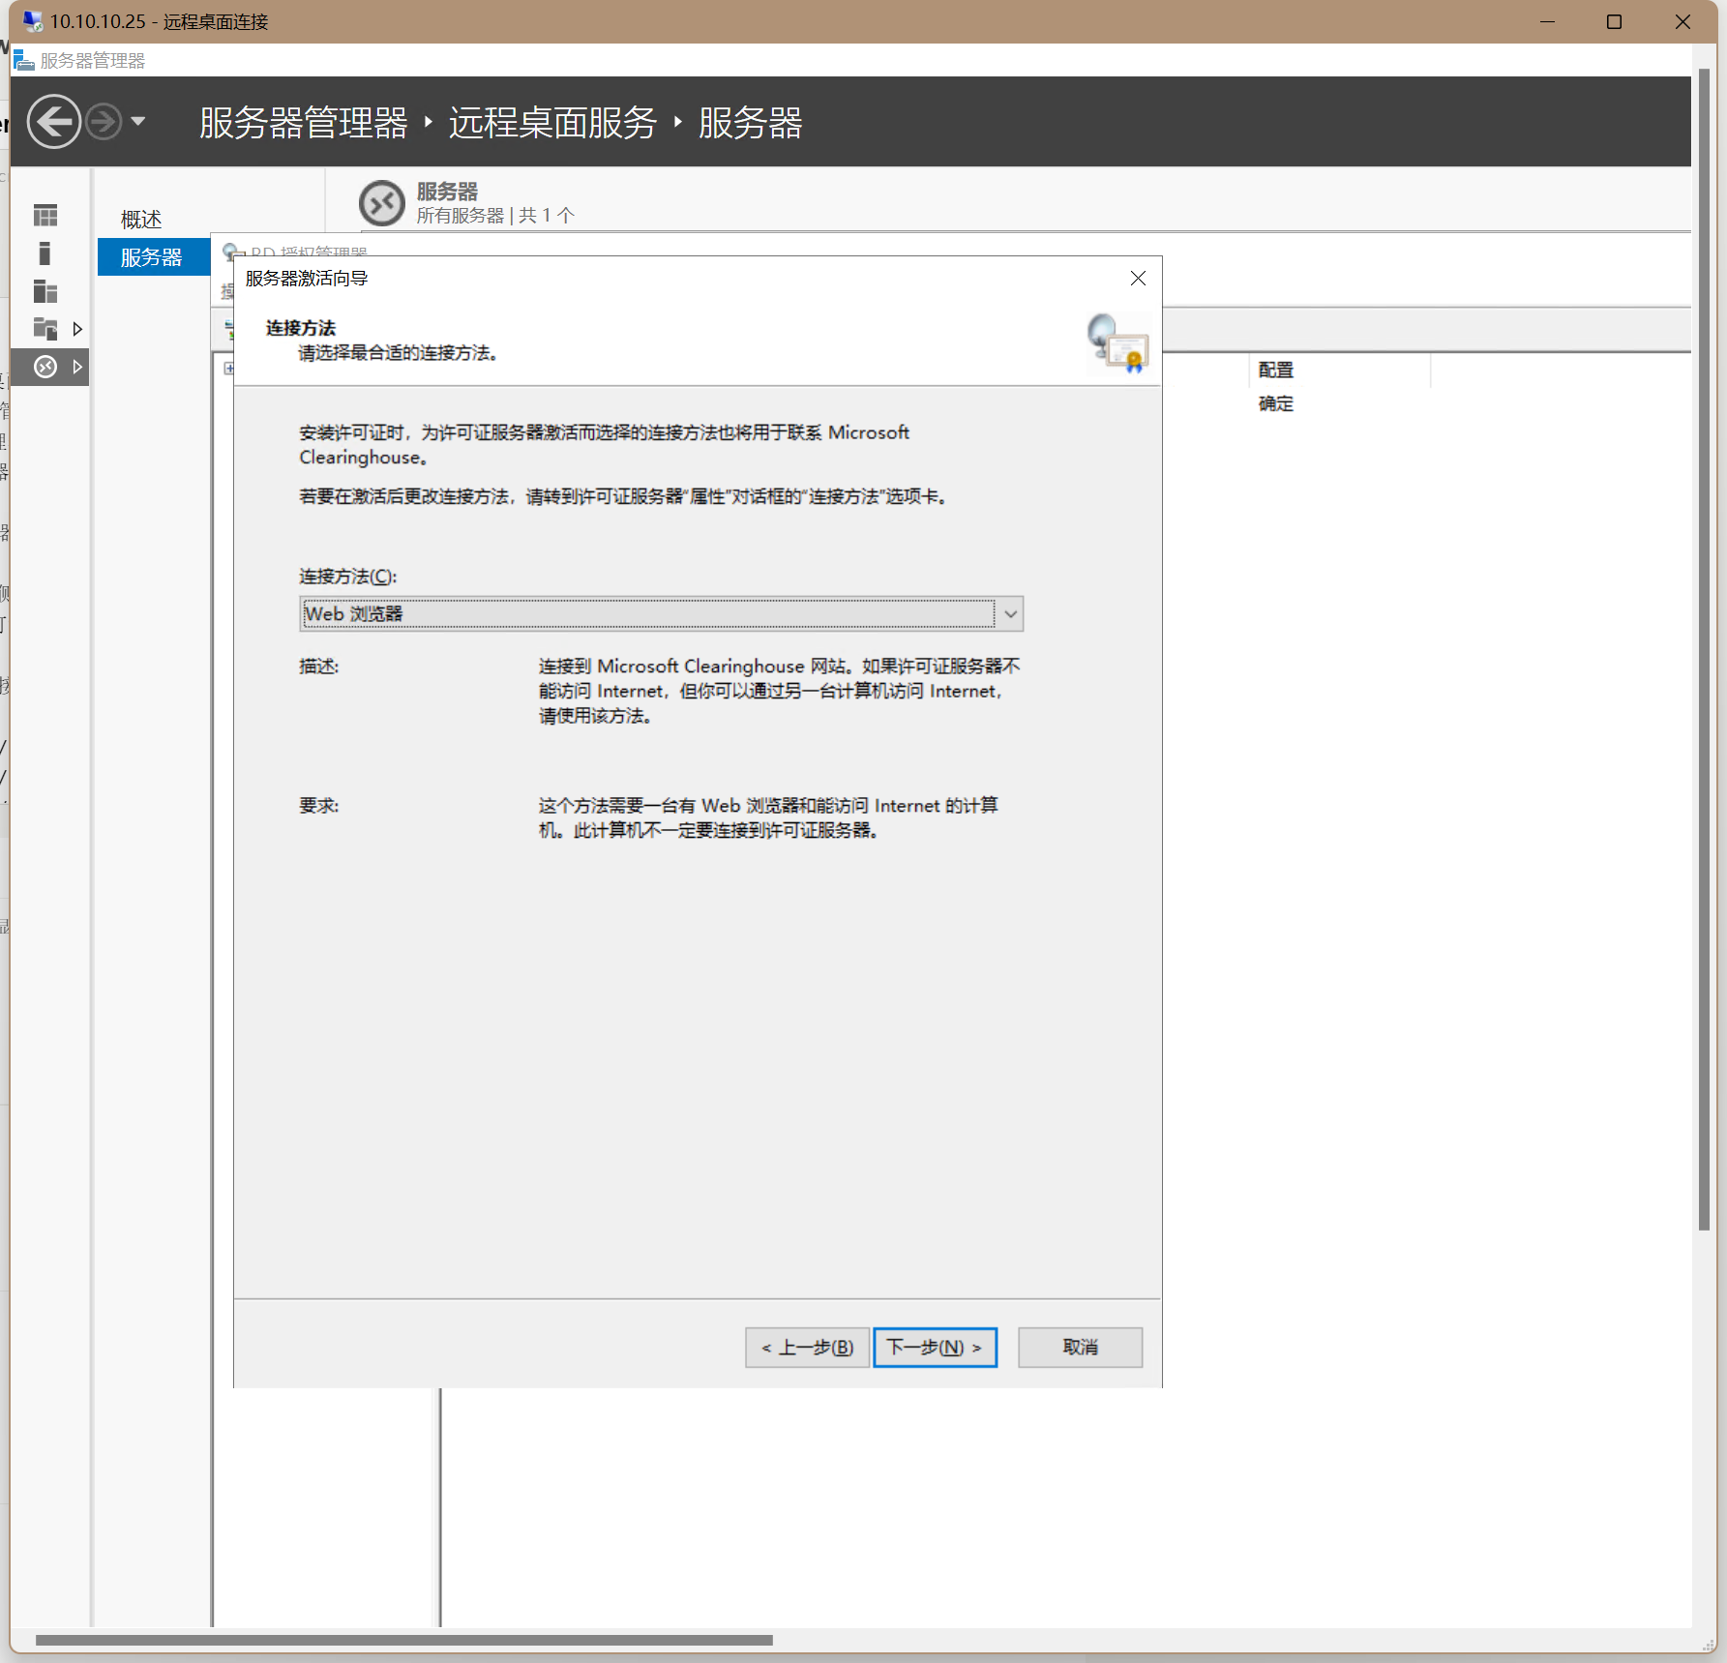Click the forward navigation arrow

coord(104,122)
